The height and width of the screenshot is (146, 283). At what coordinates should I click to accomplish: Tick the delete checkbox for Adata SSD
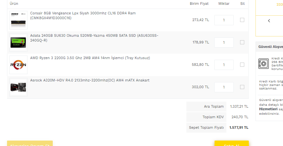(242, 42)
